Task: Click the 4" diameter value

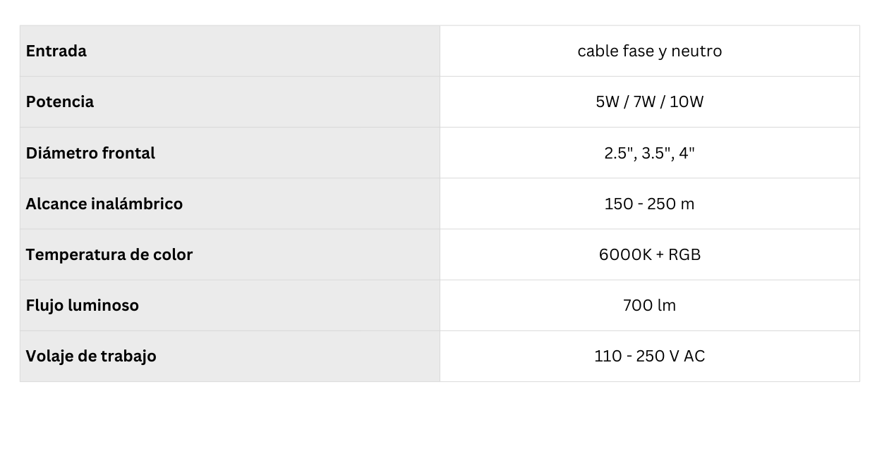Action: 687,153
